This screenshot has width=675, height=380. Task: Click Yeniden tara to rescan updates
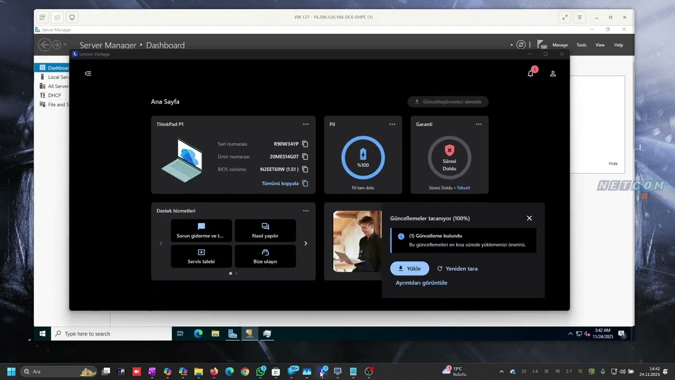coord(457,269)
